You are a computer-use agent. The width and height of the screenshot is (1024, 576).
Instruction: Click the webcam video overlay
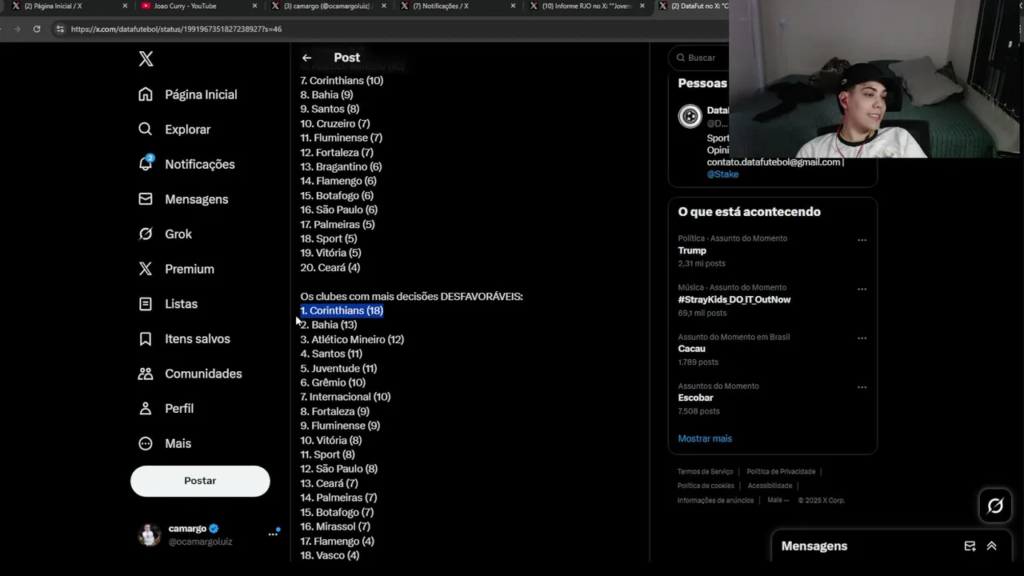876,78
